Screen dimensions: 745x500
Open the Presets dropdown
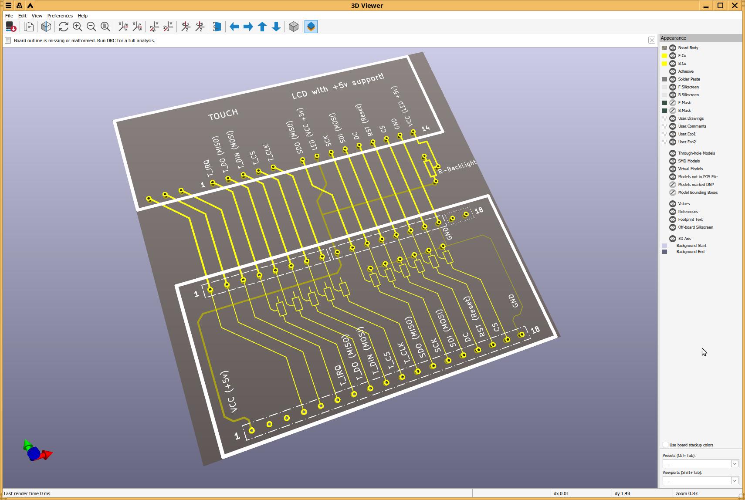(x=701, y=464)
